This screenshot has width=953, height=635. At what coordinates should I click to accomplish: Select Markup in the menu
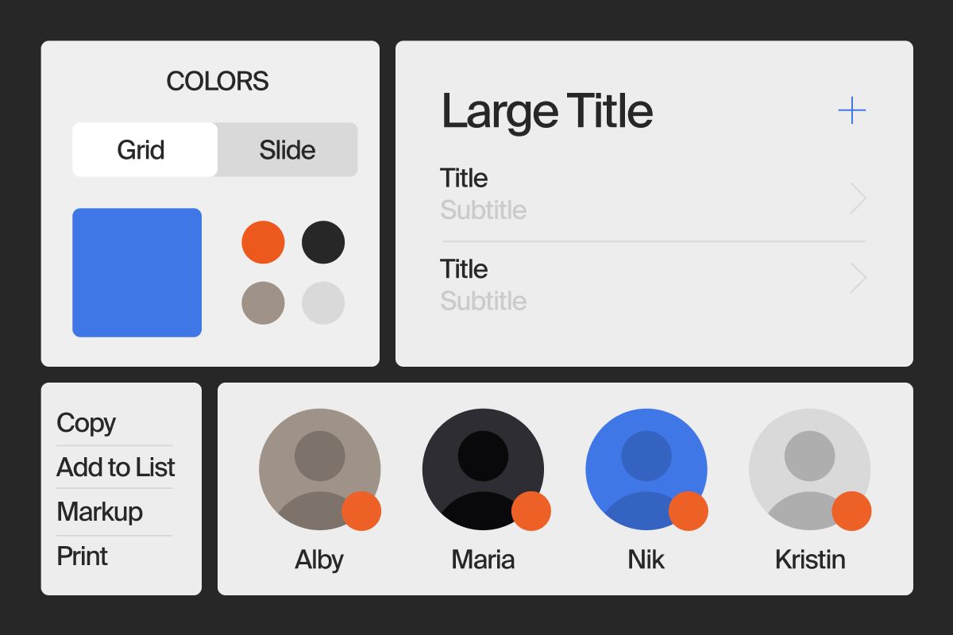(x=99, y=512)
